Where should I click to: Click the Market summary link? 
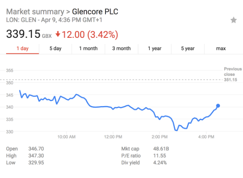tap(35, 12)
